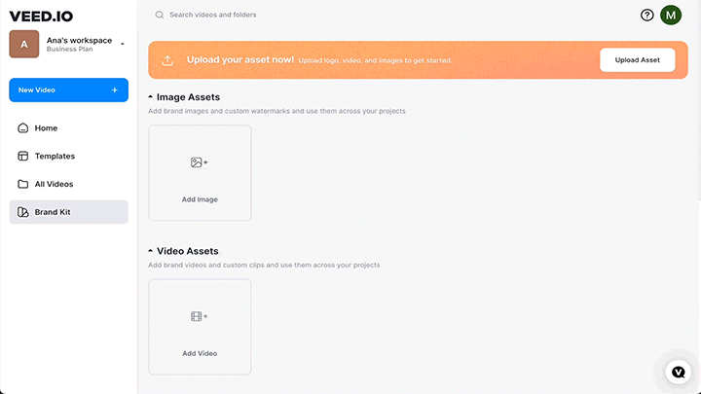Create a New Video
Screen dimensions: 701x394
point(68,90)
